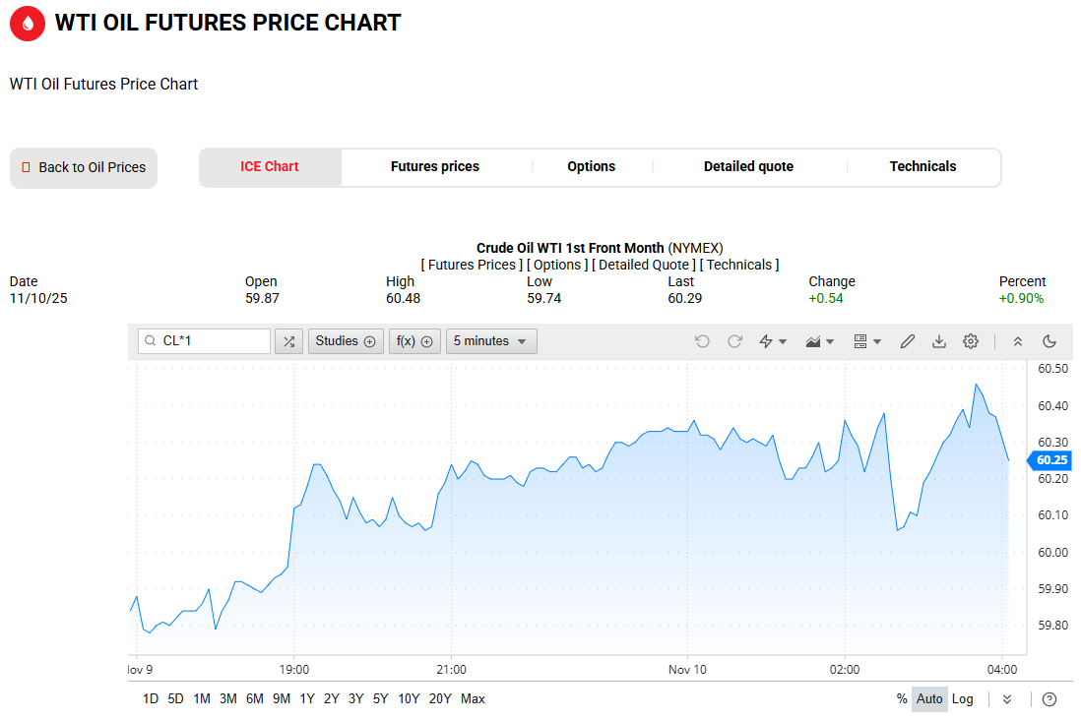
Task: Click the help question mark icon
Action: click(x=1049, y=699)
